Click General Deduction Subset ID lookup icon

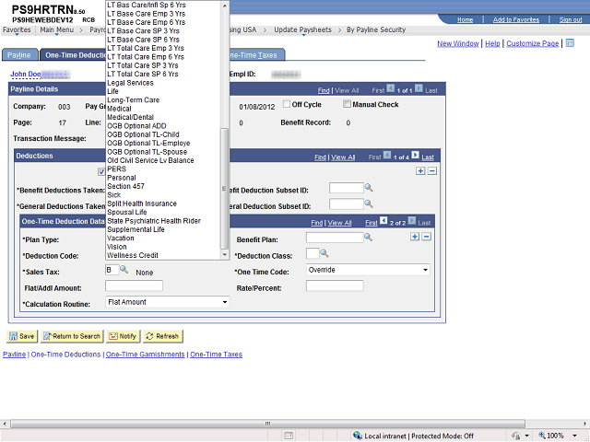click(368, 204)
